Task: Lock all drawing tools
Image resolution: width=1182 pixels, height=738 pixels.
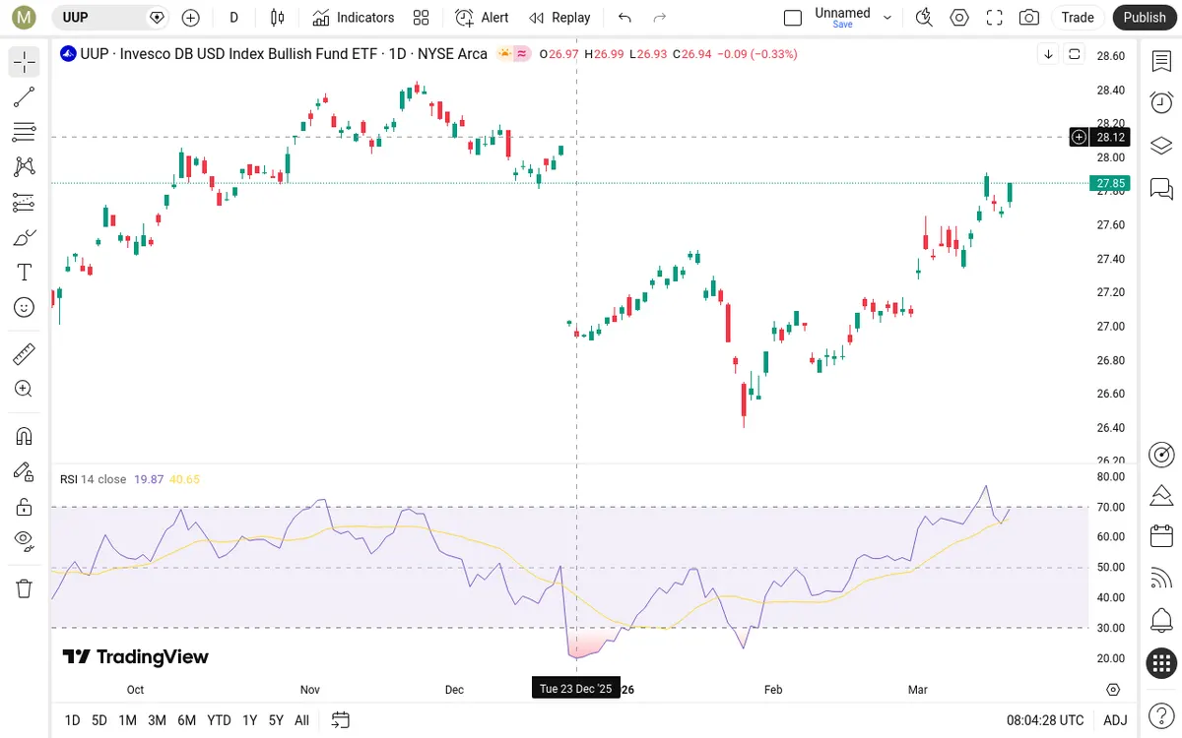Action: click(x=25, y=507)
